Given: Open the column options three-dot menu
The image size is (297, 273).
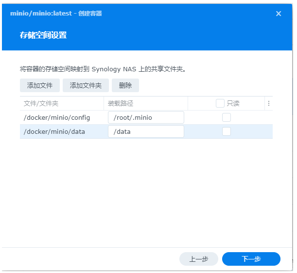Looking at the screenshot, I should [269, 103].
